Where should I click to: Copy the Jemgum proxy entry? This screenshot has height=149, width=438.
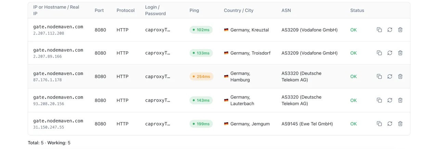pyautogui.click(x=379, y=124)
